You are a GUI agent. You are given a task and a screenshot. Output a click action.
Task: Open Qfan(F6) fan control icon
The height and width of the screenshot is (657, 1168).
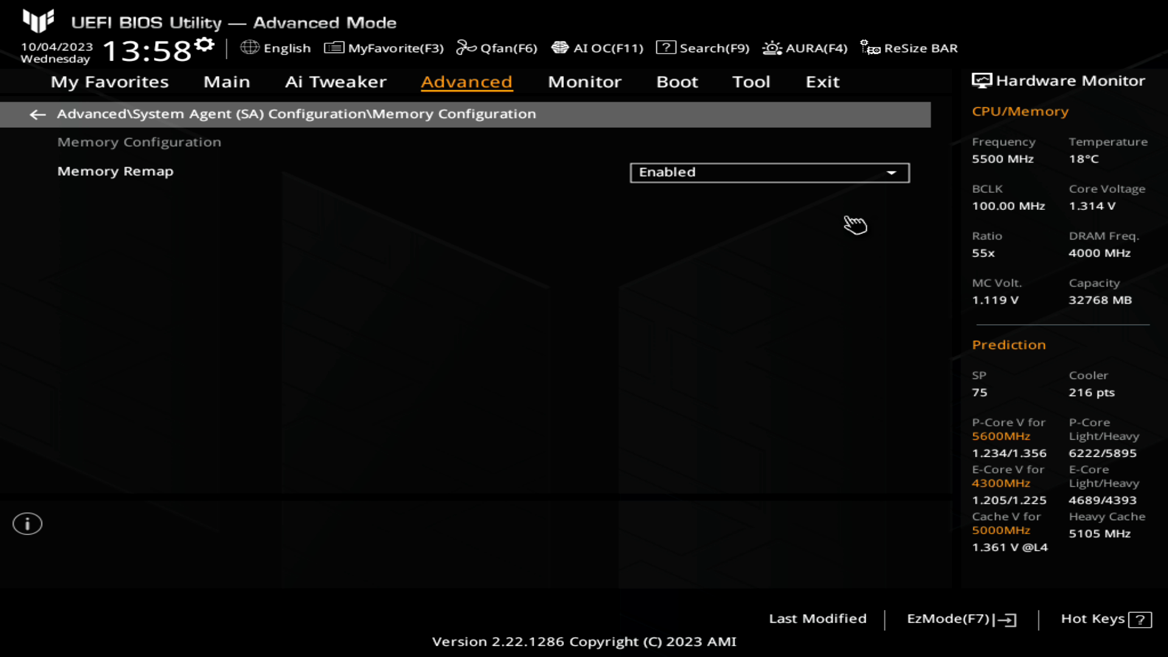coord(466,47)
